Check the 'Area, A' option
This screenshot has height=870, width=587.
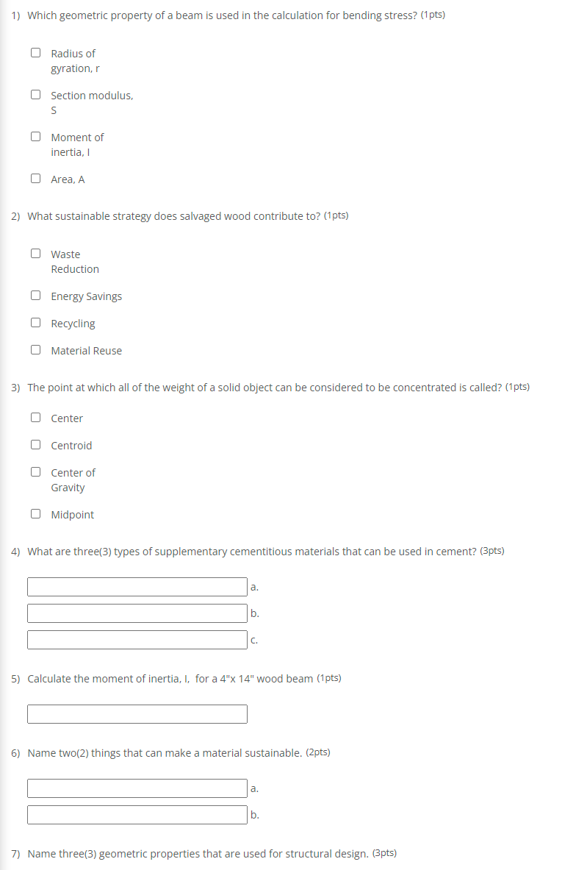35,177
